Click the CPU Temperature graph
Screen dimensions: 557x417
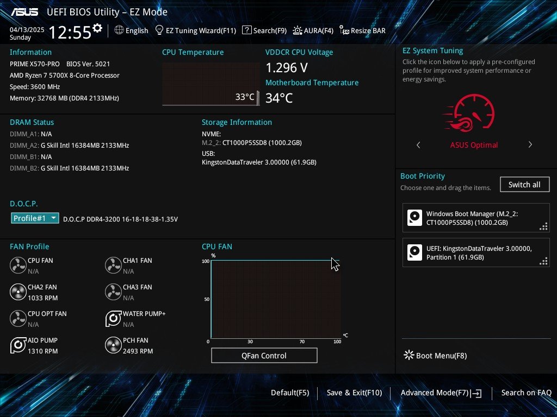(211, 84)
